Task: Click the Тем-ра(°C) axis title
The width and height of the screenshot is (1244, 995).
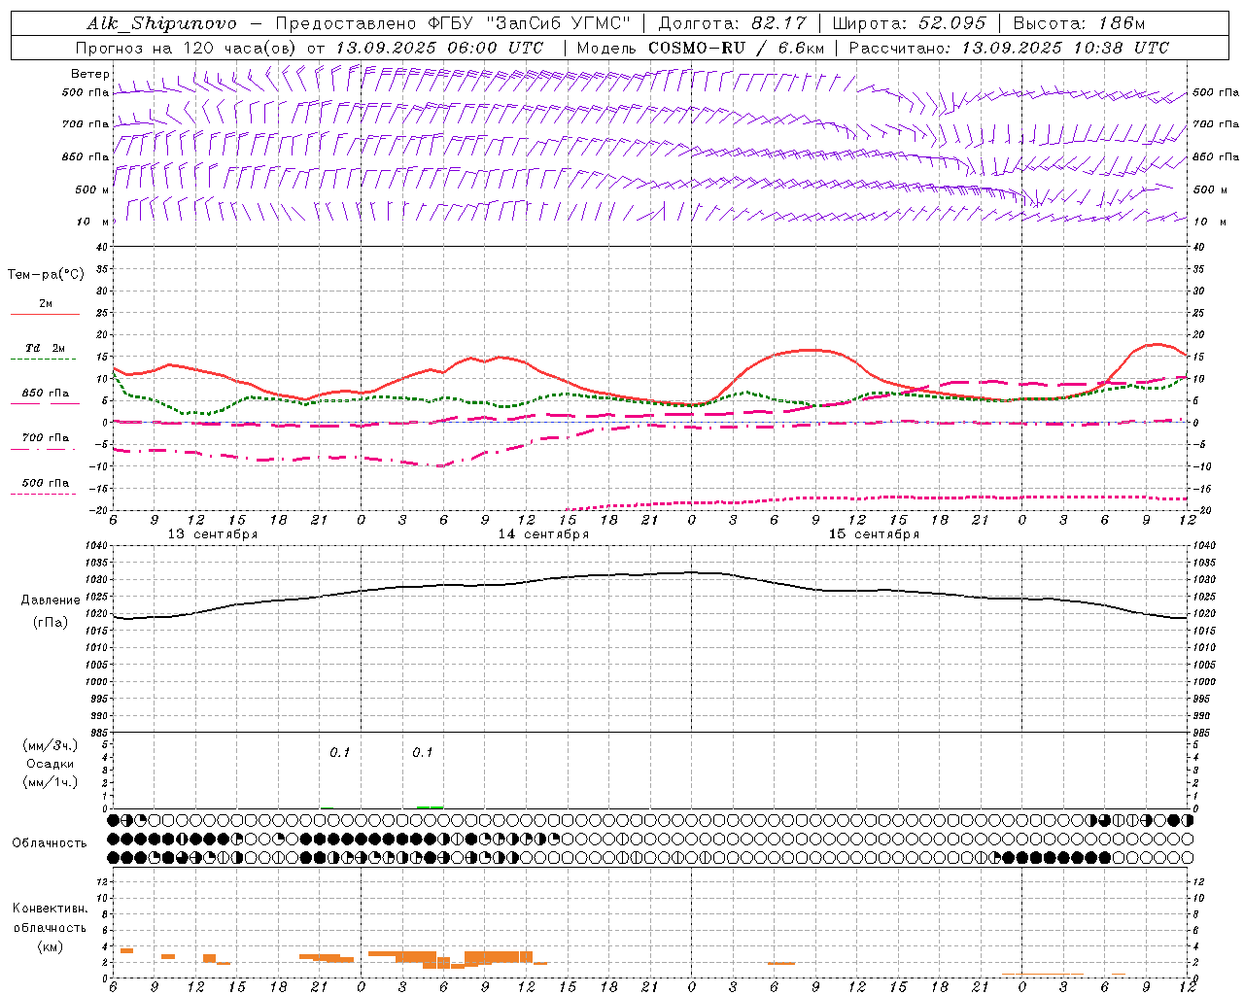Action: [46, 275]
